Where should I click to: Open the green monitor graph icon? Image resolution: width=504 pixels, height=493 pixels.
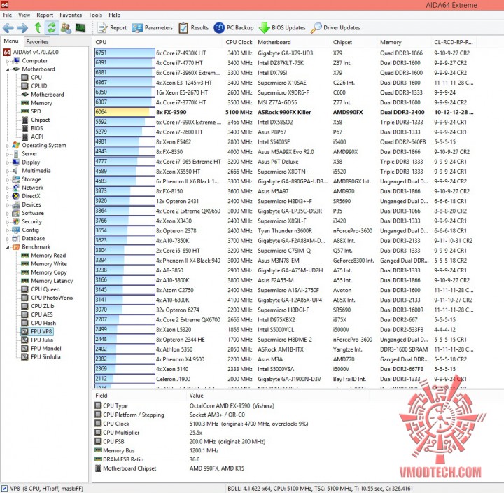pyautogui.click(x=80, y=28)
